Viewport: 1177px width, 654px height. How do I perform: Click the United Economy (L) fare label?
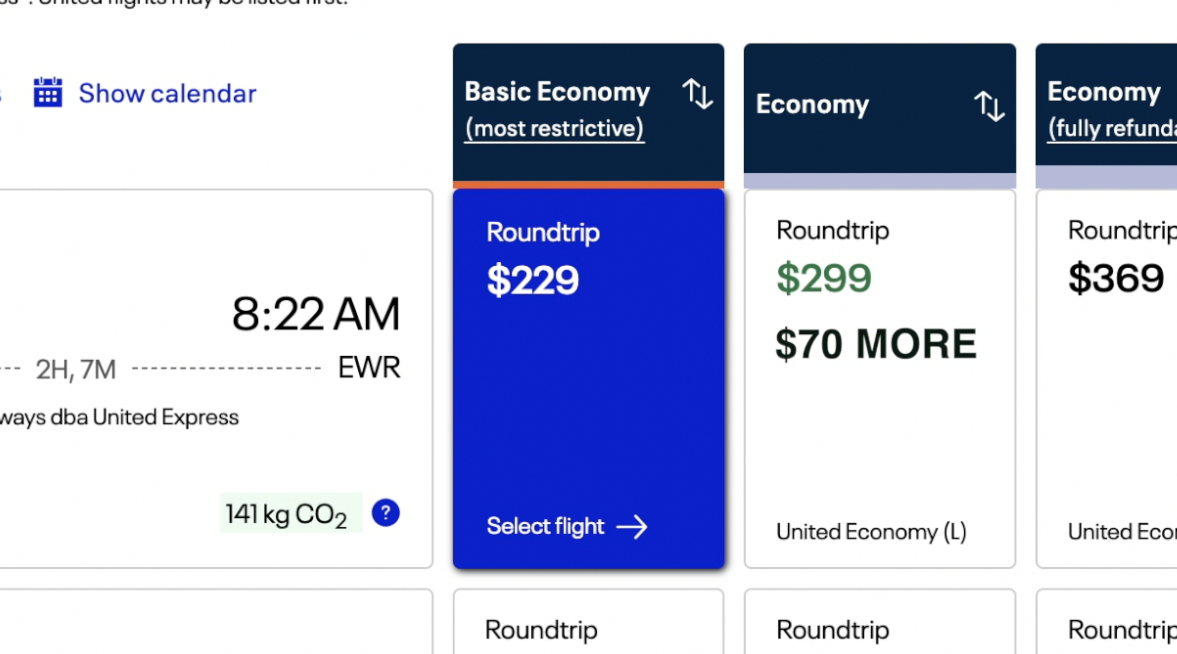click(x=871, y=532)
